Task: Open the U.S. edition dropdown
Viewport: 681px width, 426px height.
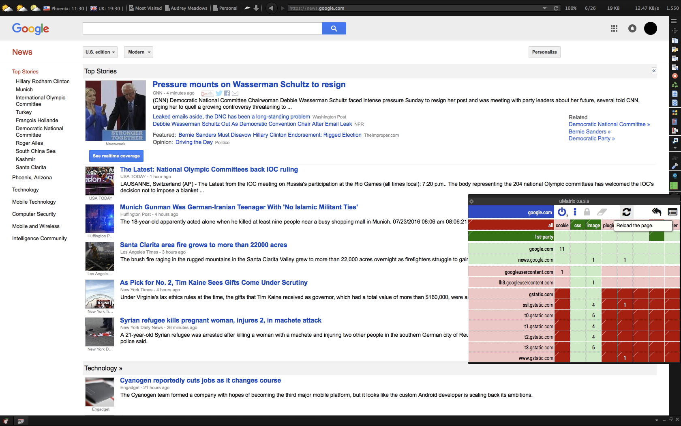Action: (101, 52)
